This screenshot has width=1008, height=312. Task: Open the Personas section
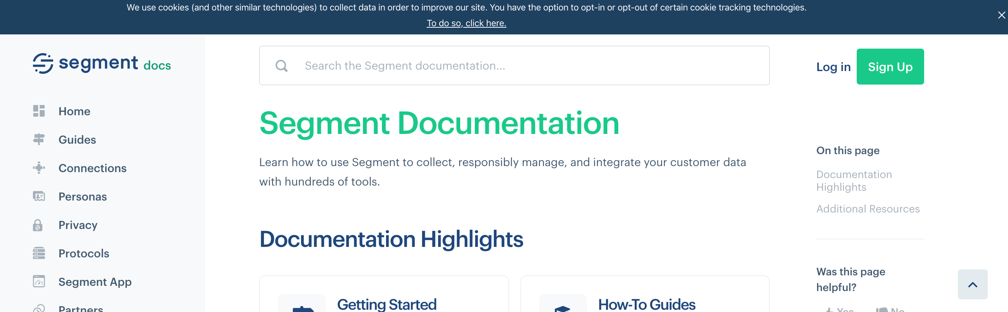83,197
